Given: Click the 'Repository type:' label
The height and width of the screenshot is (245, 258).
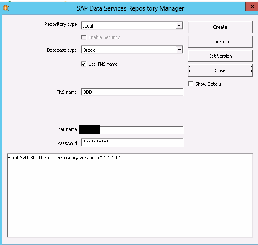Looking at the screenshot, I should [x=61, y=24].
